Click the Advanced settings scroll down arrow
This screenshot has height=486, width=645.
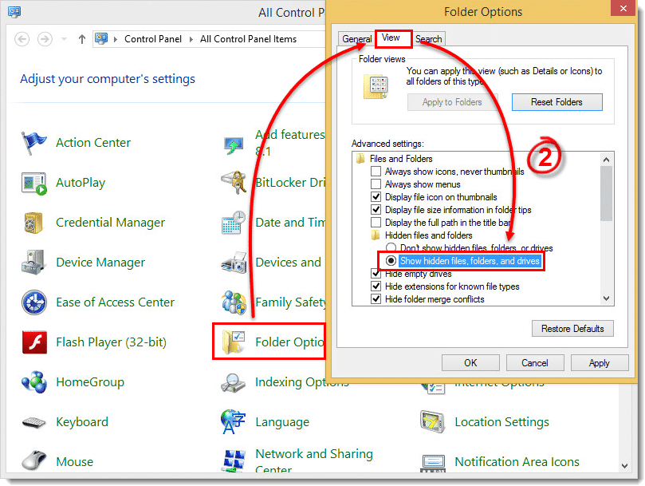pos(606,298)
